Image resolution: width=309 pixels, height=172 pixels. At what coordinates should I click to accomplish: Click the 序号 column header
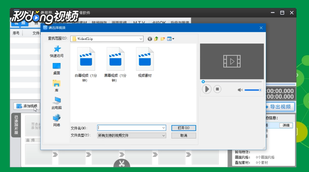[x=16, y=33]
